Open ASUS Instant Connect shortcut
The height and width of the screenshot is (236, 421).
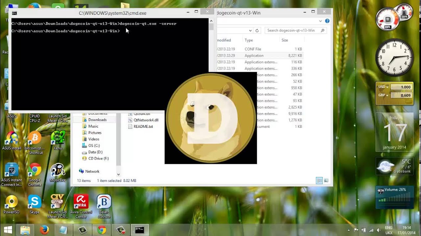click(12, 175)
